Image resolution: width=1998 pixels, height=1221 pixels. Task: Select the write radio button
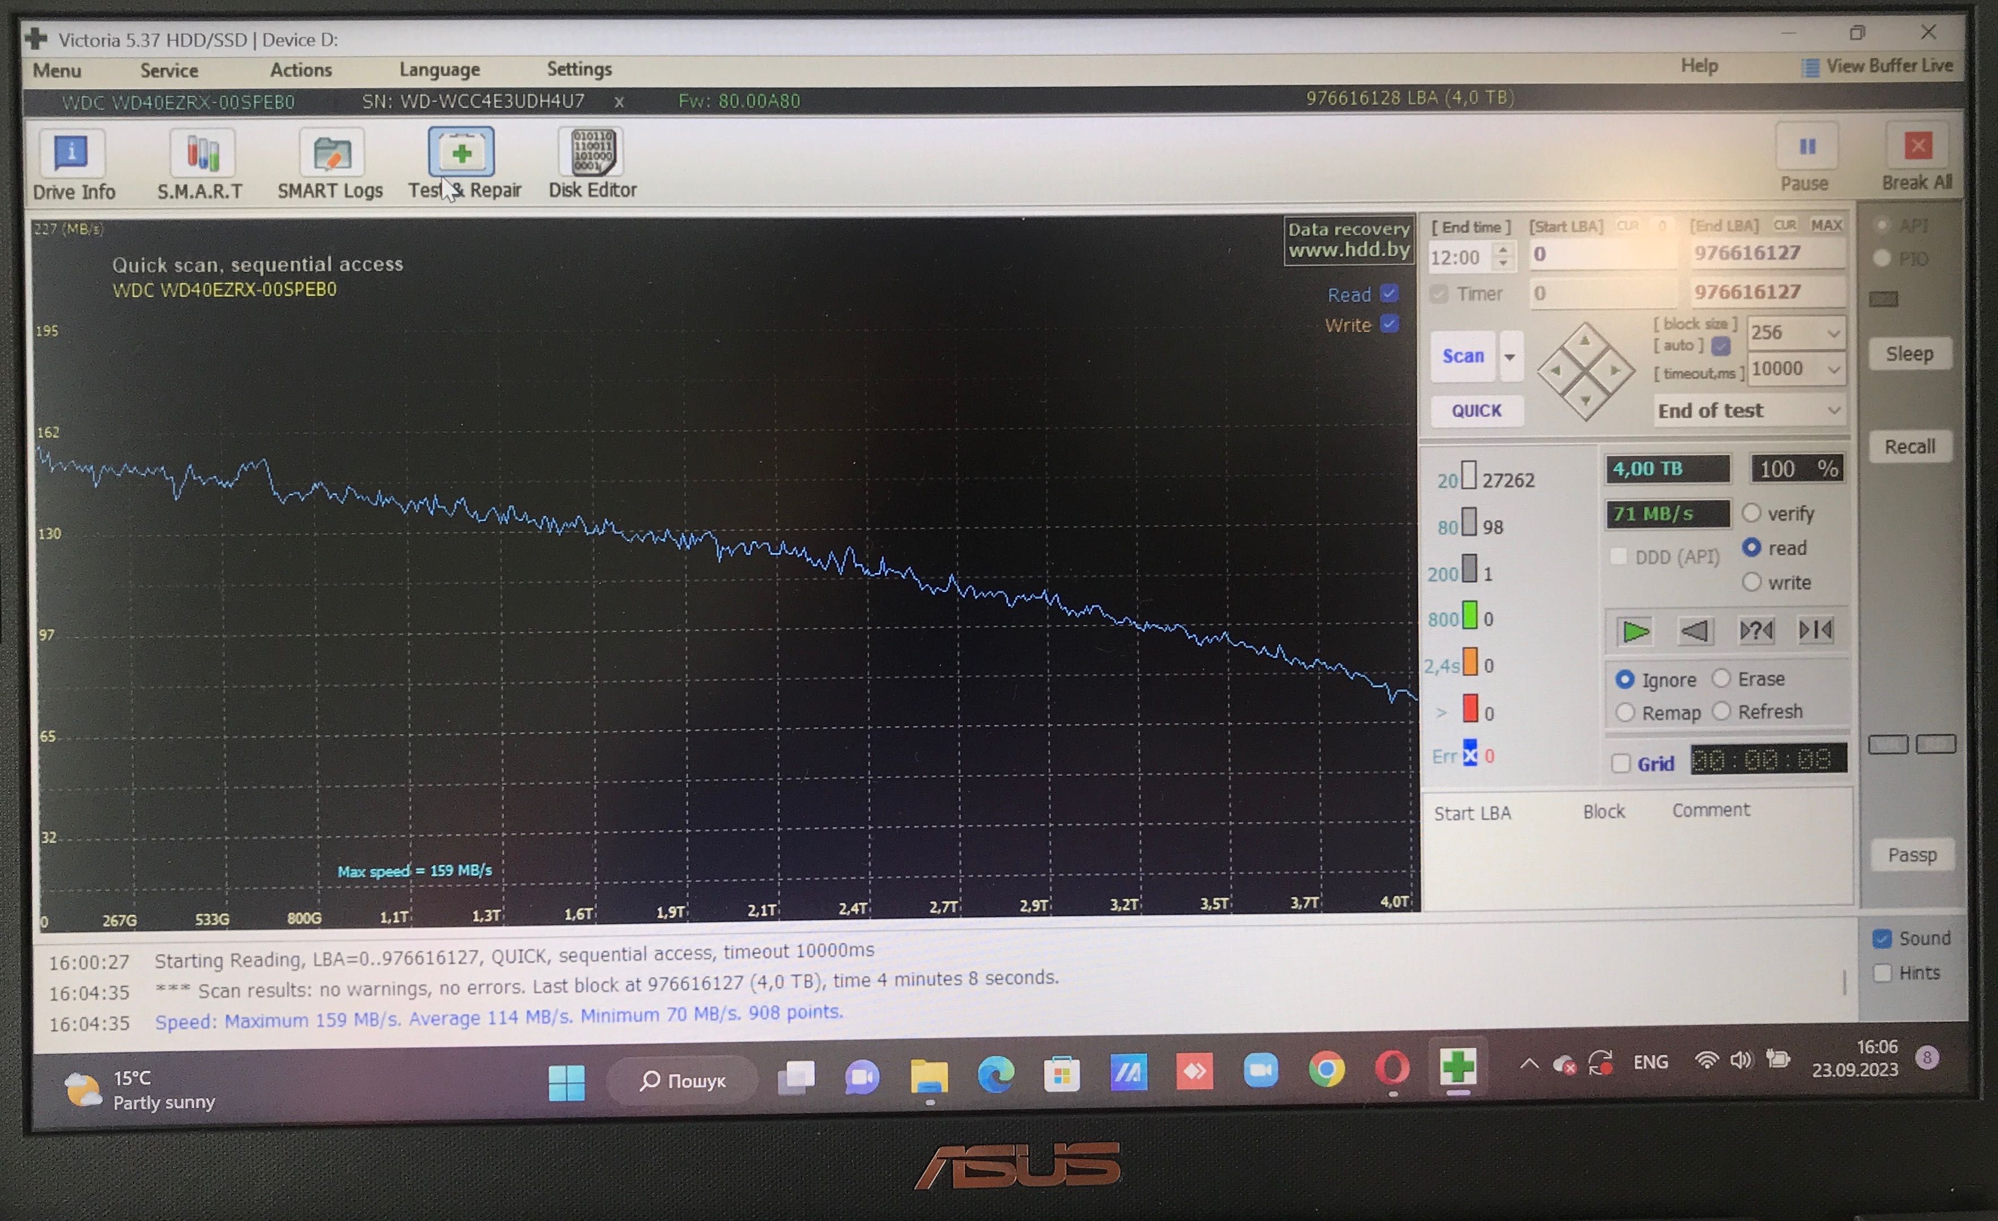(x=1752, y=581)
